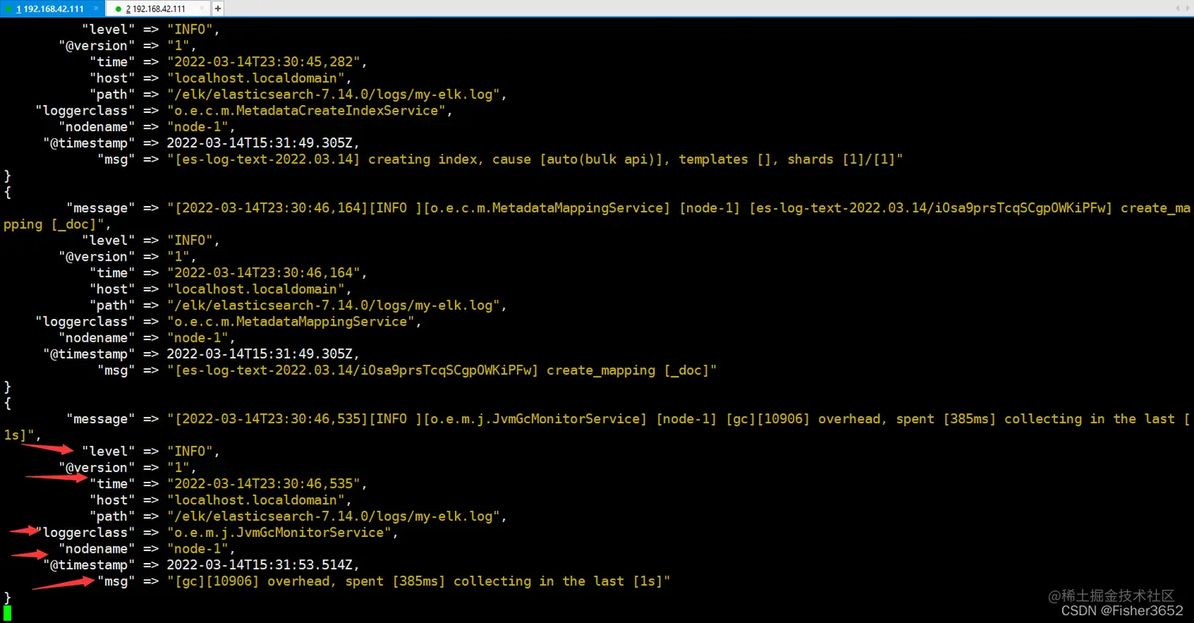Click "time" key beside 2022-03-14T23:30:46,535

(x=112, y=484)
